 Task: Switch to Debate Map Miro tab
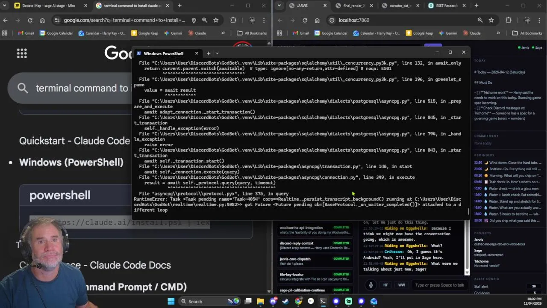click(x=50, y=6)
